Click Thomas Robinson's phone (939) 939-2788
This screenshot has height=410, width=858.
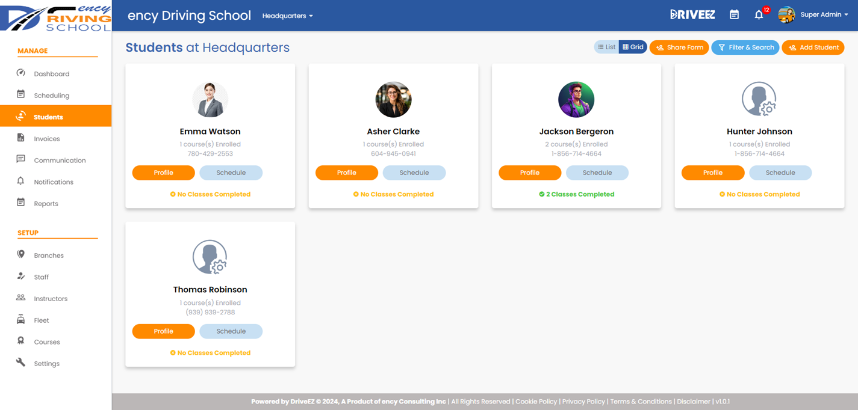pos(210,313)
